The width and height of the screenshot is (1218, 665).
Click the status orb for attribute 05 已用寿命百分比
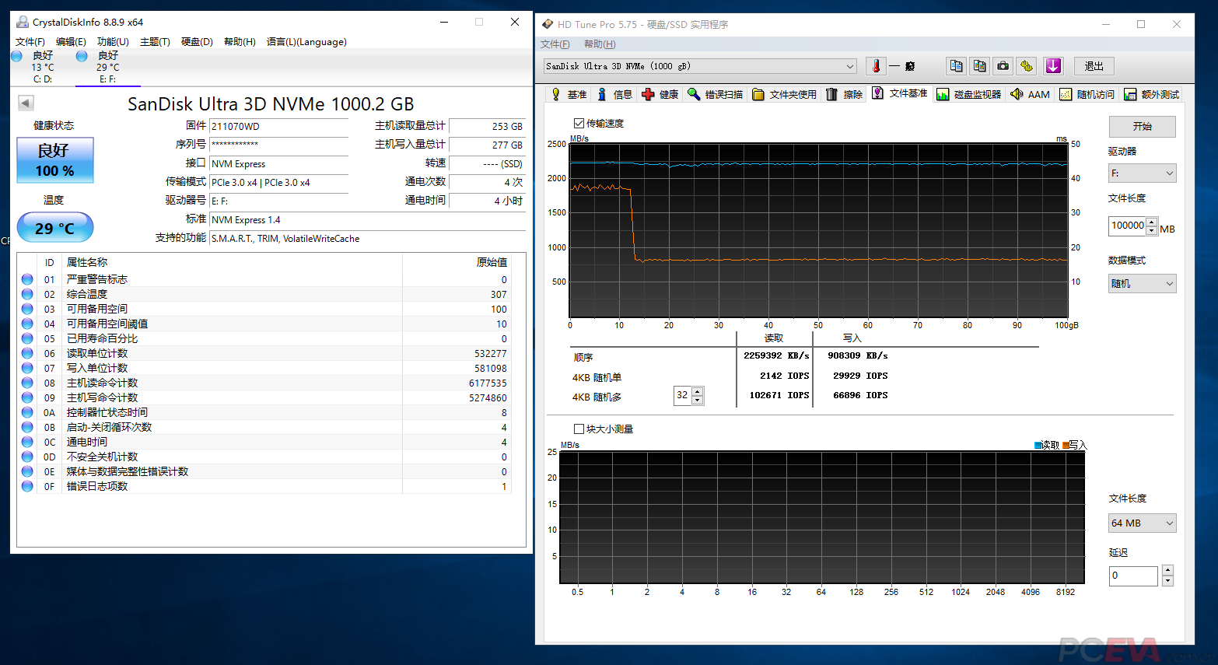pyautogui.click(x=27, y=338)
